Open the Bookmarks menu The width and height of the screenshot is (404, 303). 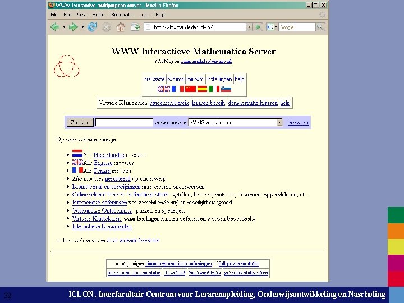coord(122,15)
